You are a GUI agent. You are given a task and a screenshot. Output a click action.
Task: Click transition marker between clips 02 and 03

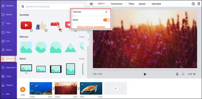(78, 88)
